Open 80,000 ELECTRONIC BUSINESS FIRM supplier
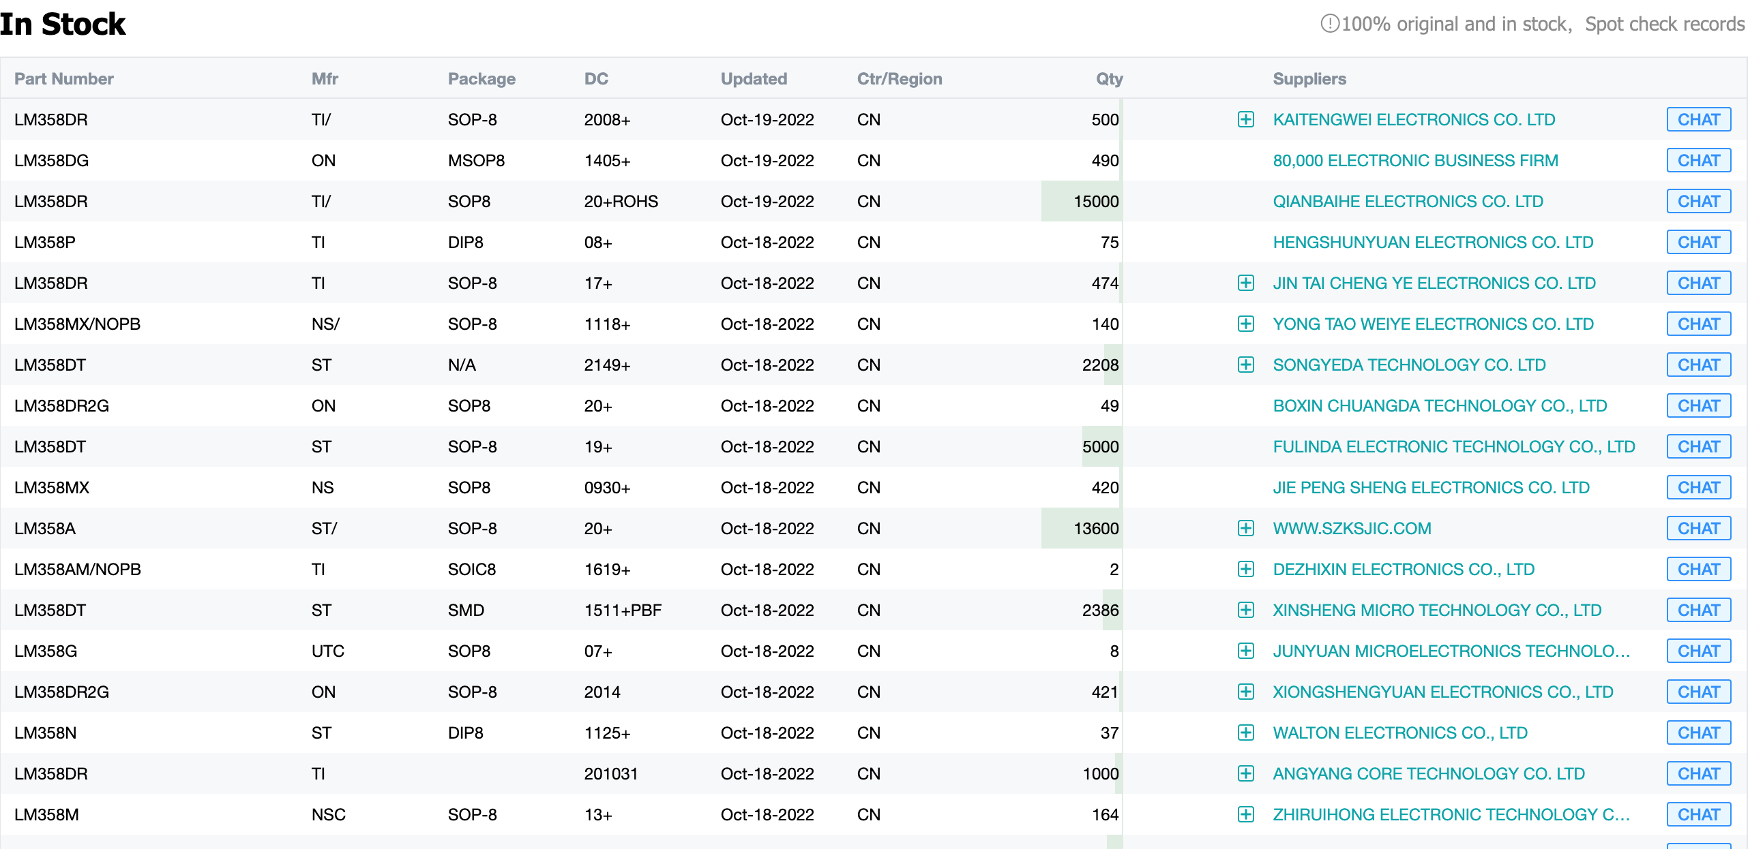Image resolution: width=1750 pixels, height=849 pixels. pyautogui.click(x=1415, y=160)
